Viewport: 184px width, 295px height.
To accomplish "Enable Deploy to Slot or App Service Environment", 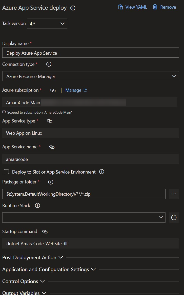I will (x=6, y=172).
